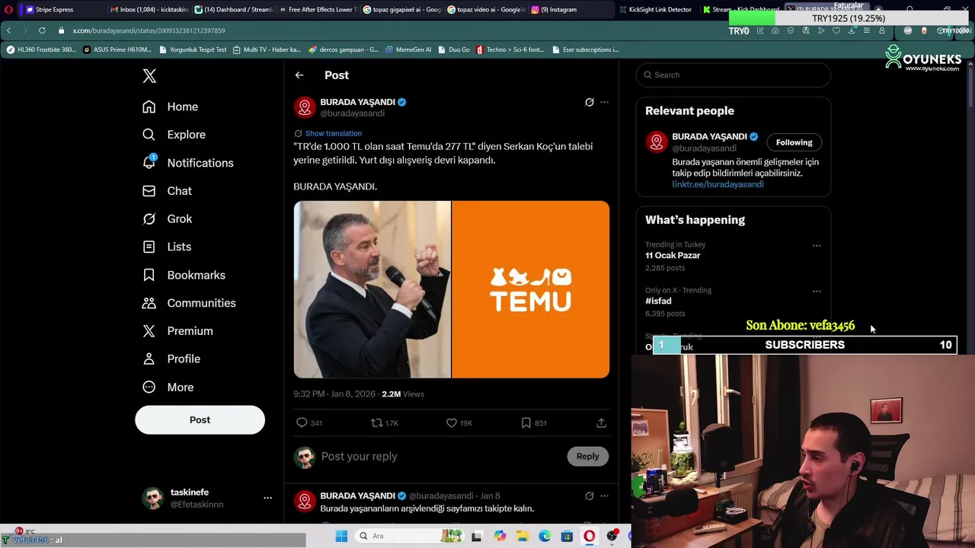Screen dimensions: 975x548
Task: Open options for the 11 Ocak Pazar trend
Action: pyautogui.click(x=817, y=246)
